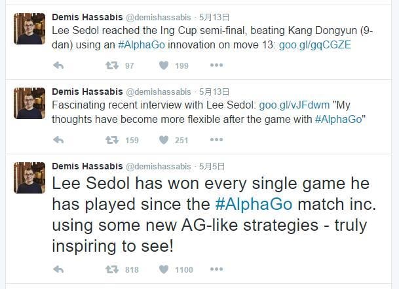Viewport: 399px width, 289px height.
Task: Retweet the tweet with 159 retweets
Action: click(112, 140)
